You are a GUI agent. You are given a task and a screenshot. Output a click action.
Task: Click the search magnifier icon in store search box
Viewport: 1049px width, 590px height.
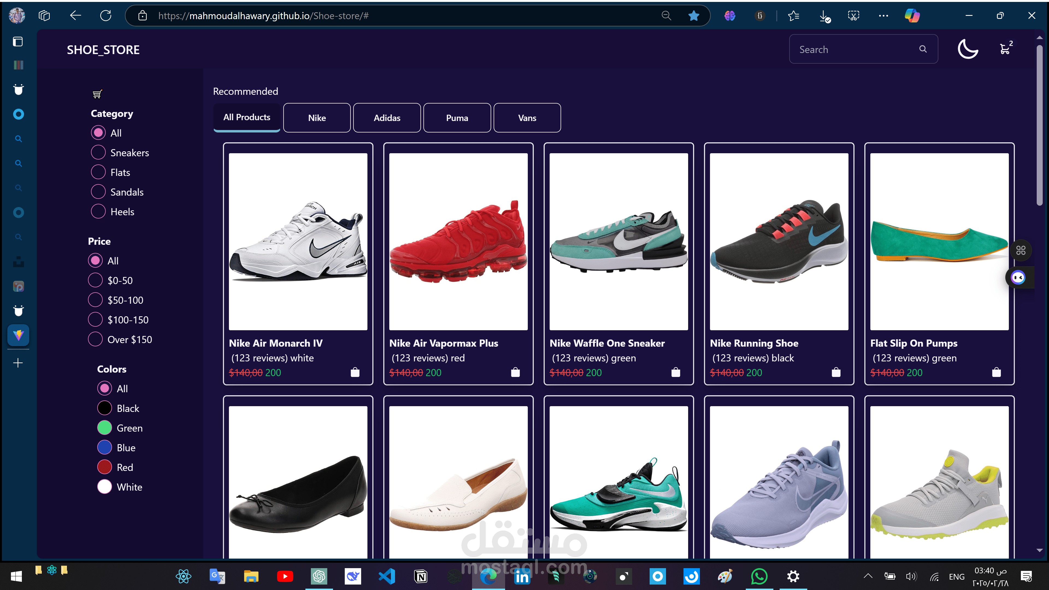tap(923, 49)
